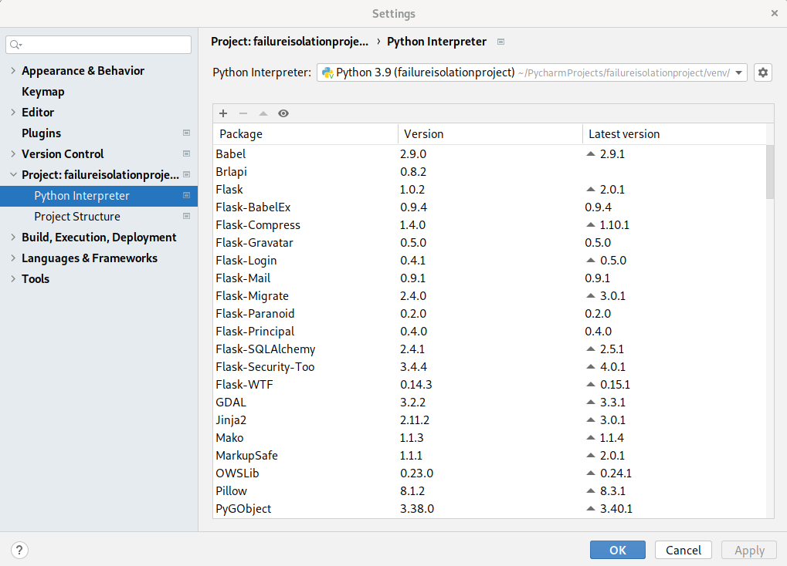Select Python Interpreter in sidebar
Screen dimensions: 787x566
99,196
